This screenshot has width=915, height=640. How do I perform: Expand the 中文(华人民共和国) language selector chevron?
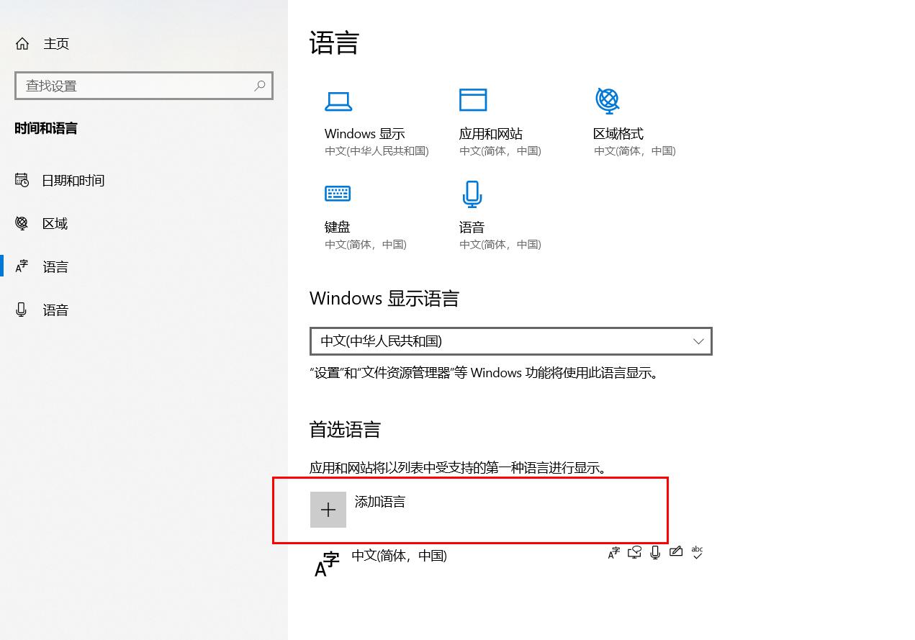697,341
